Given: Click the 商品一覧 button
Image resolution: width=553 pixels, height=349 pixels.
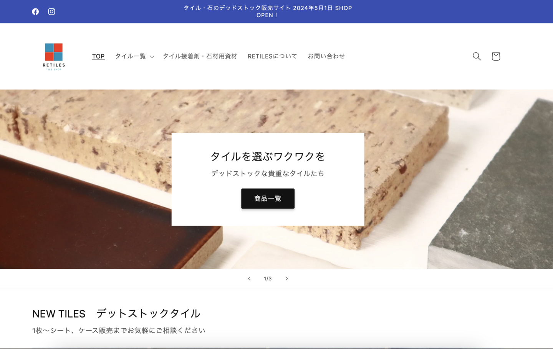Looking at the screenshot, I should 268,198.
